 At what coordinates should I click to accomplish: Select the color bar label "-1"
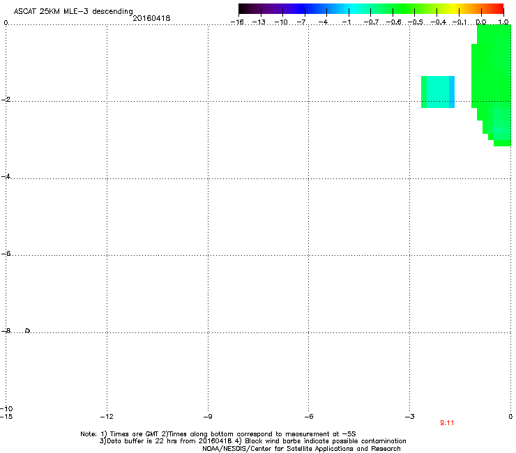tap(346, 22)
